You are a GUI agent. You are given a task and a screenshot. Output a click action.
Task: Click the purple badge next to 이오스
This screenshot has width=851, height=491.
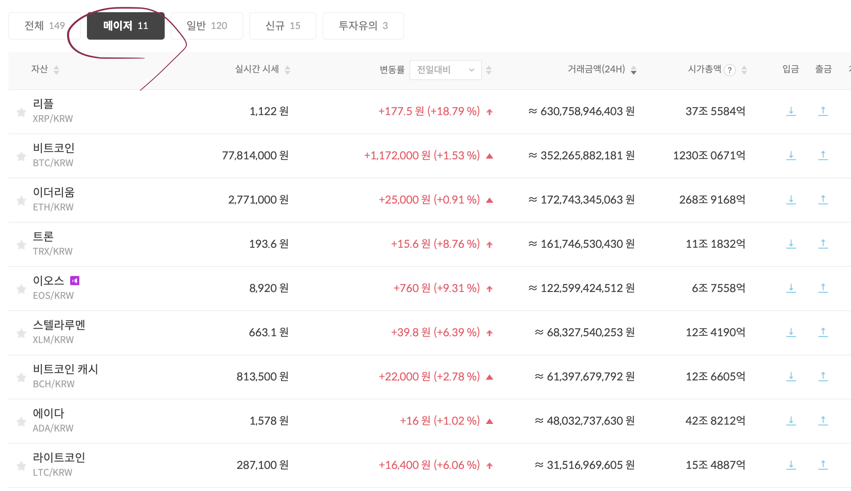point(75,281)
